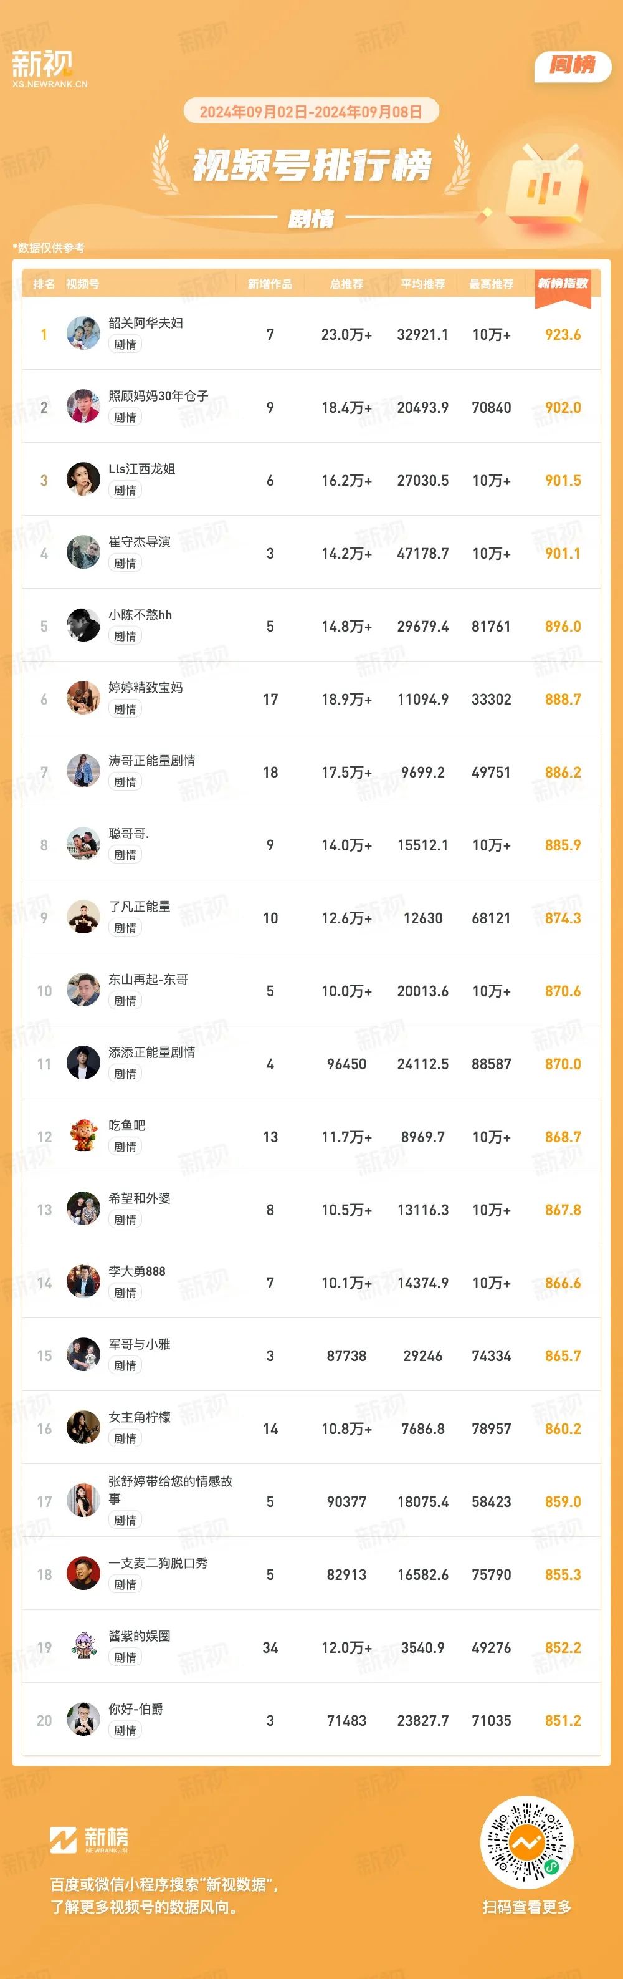Click the 周榜 weekly ranking badge
The width and height of the screenshot is (623, 1979).
573,66
